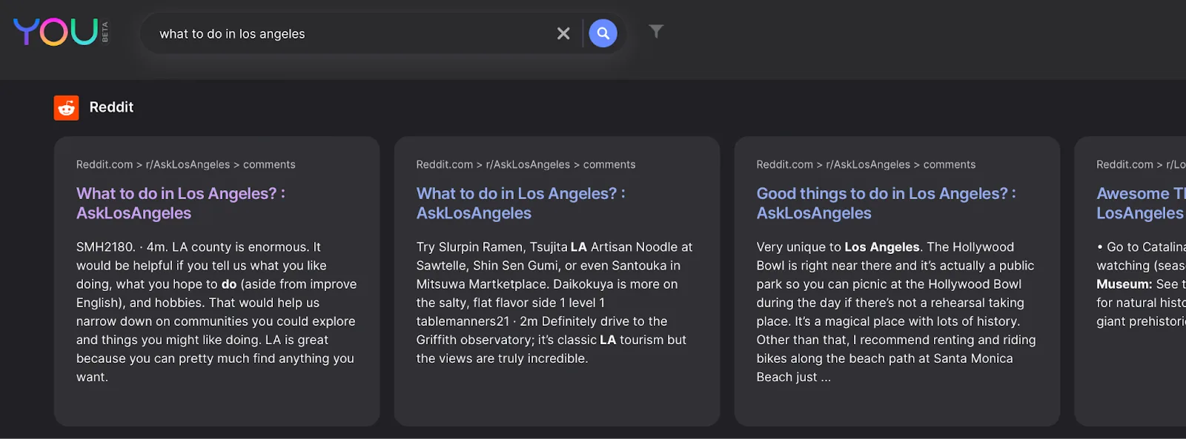Click the second card's r/AskLosAngeles breadcrumb
Image resolution: width=1186 pixels, height=439 pixels.
pyautogui.click(x=528, y=164)
